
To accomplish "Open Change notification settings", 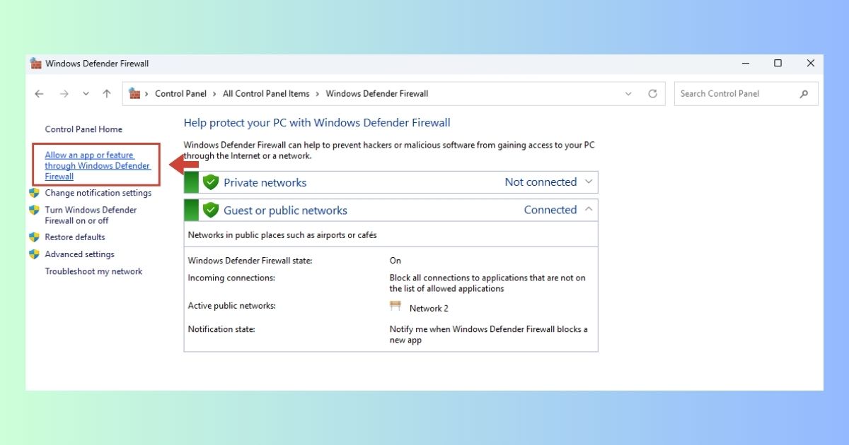I will (98, 193).
